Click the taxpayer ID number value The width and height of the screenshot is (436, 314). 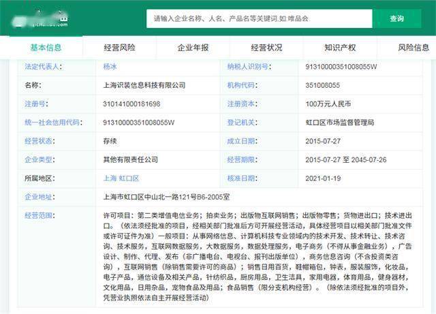pyautogui.click(x=341, y=67)
